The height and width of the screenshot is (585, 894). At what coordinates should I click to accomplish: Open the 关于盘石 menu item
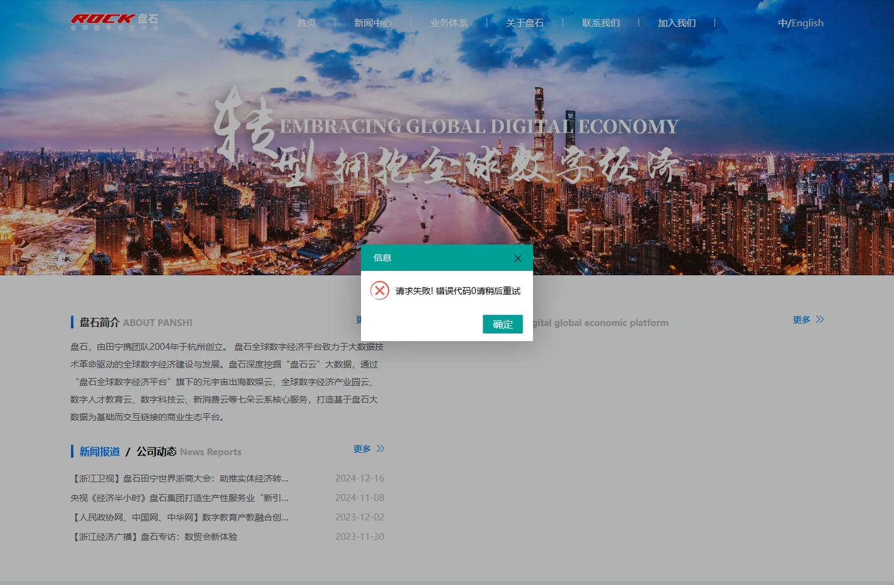click(x=525, y=23)
